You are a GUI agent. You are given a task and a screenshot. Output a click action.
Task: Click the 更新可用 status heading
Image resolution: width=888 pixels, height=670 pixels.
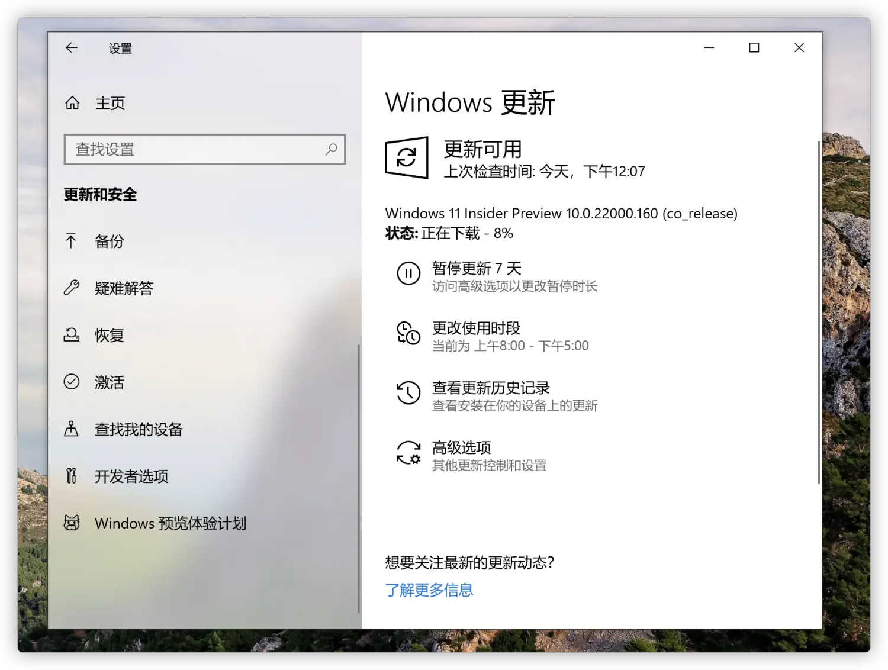483,149
